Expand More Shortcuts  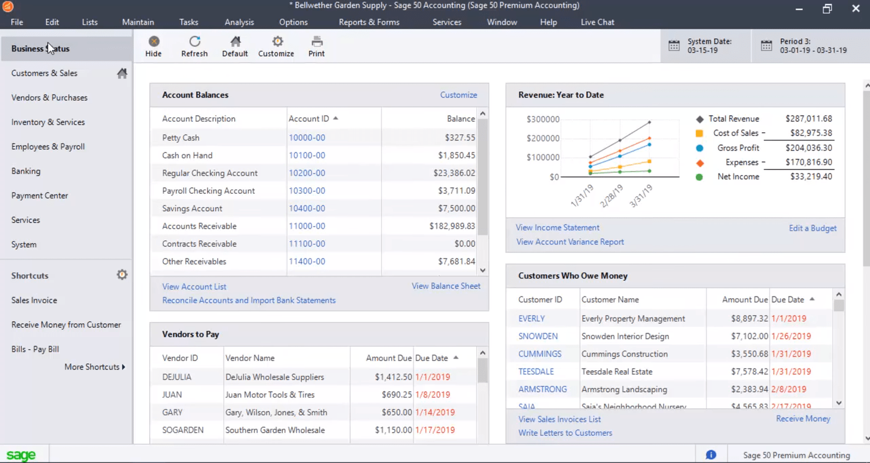(95, 367)
